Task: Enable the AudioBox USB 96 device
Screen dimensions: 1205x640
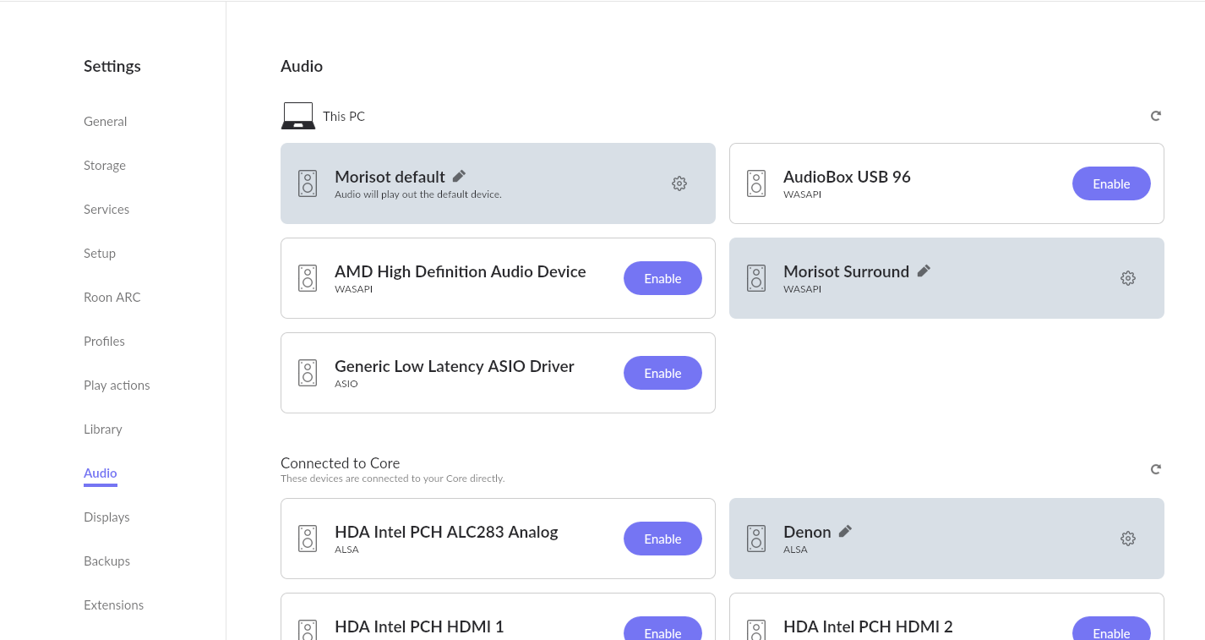Action: tap(1110, 183)
